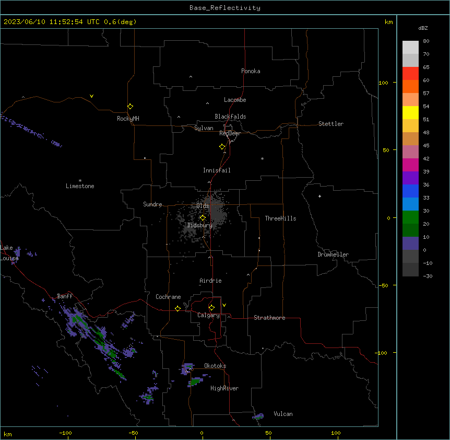Click the yellow V marker east of Calgary
The width and height of the screenshot is (450, 440).
224,305
